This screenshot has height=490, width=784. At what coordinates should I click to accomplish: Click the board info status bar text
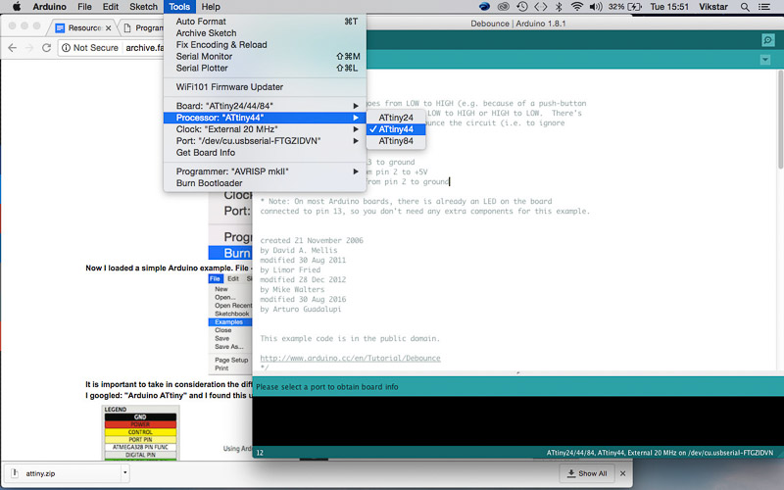[x=660, y=453]
